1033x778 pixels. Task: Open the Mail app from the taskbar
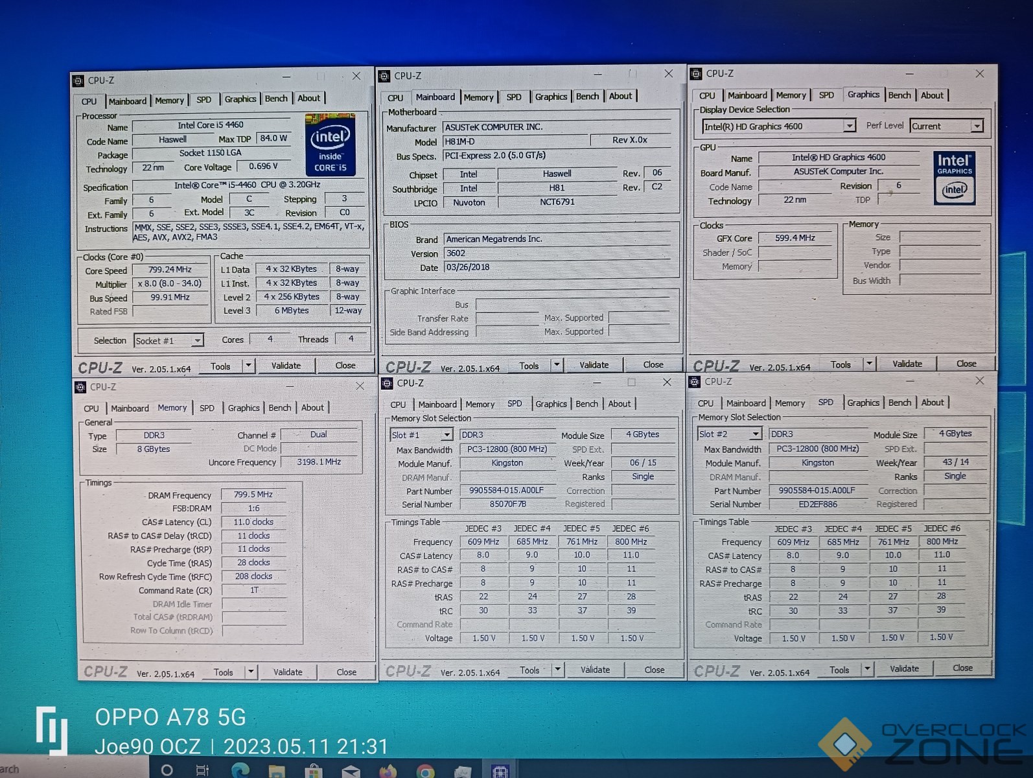pyautogui.click(x=351, y=771)
